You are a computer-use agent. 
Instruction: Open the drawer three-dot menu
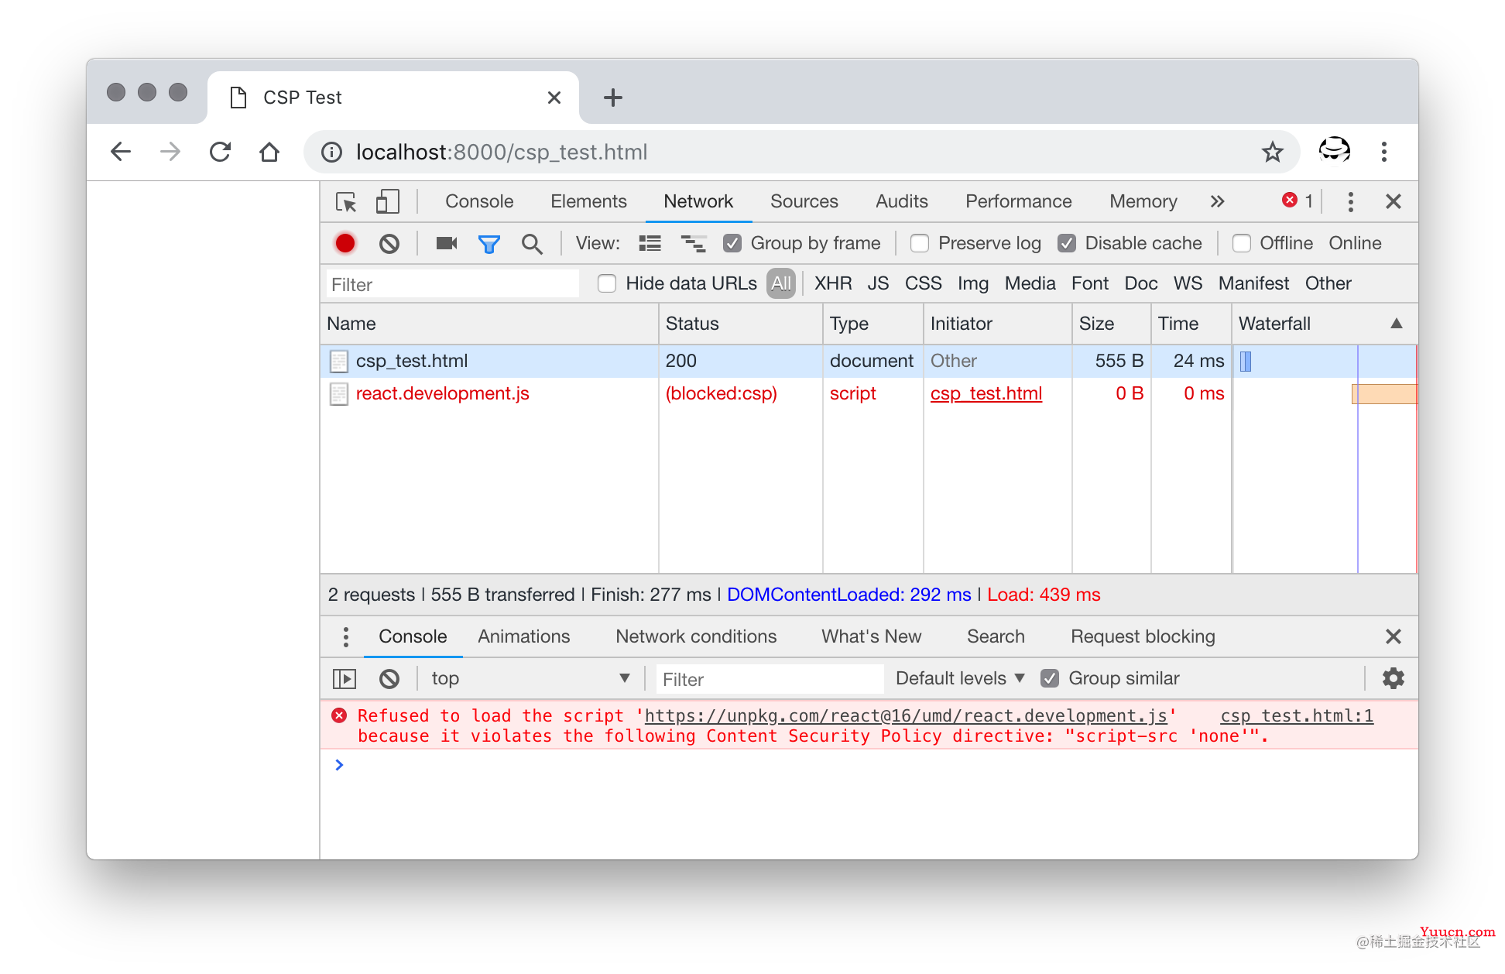pyautogui.click(x=345, y=637)
